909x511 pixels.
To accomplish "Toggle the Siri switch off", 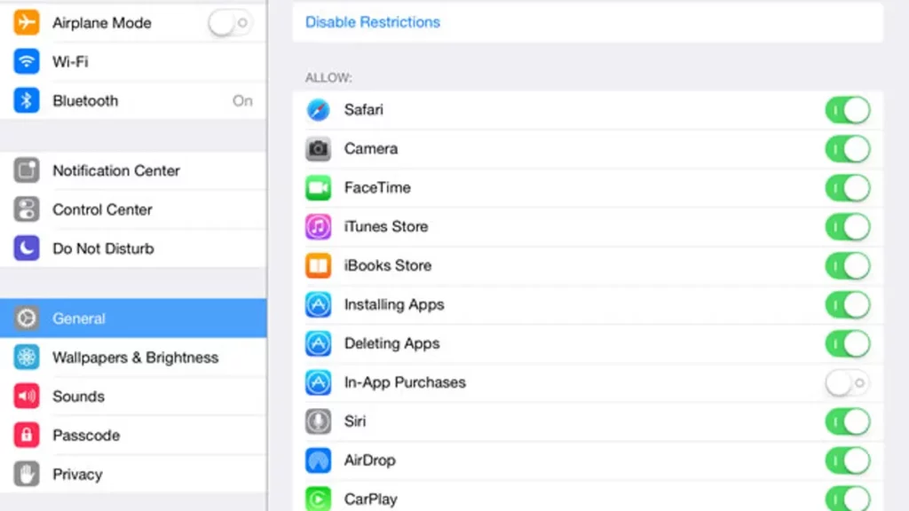I will point(848,421).
